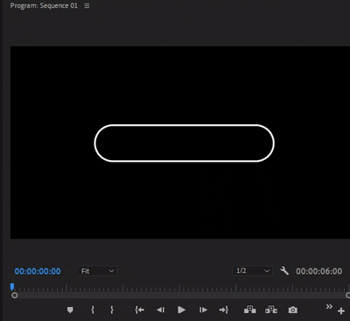Screen dimensions: 350x321
Task: Open the Program panel hamburger menu
Action: coord(87,6)
